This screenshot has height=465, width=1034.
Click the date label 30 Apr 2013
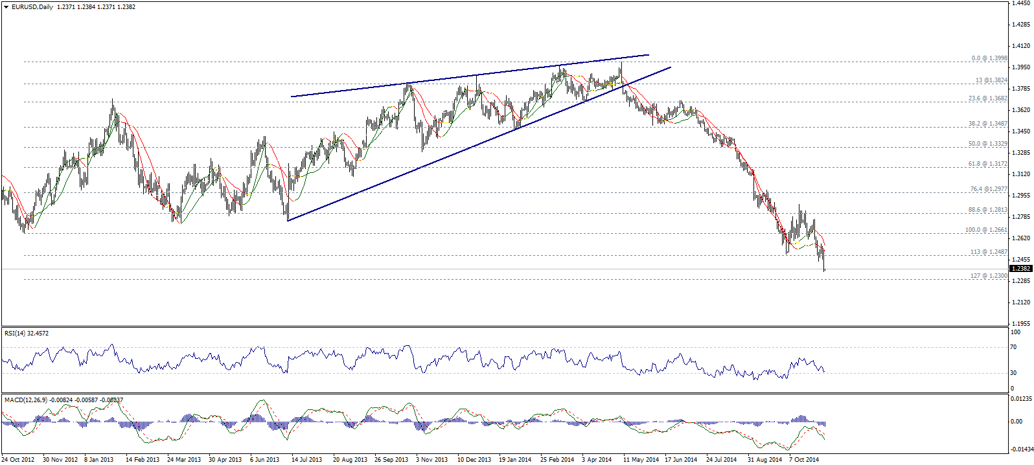(x=225, y=460)
